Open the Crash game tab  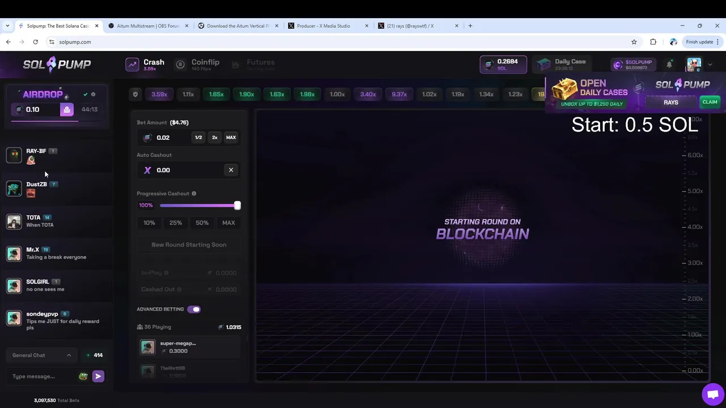(145, 65)
